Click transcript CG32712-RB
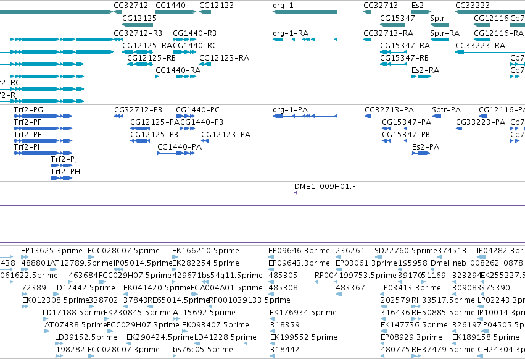The height and width of the screenshot is (359, 525). coord(118,40)
